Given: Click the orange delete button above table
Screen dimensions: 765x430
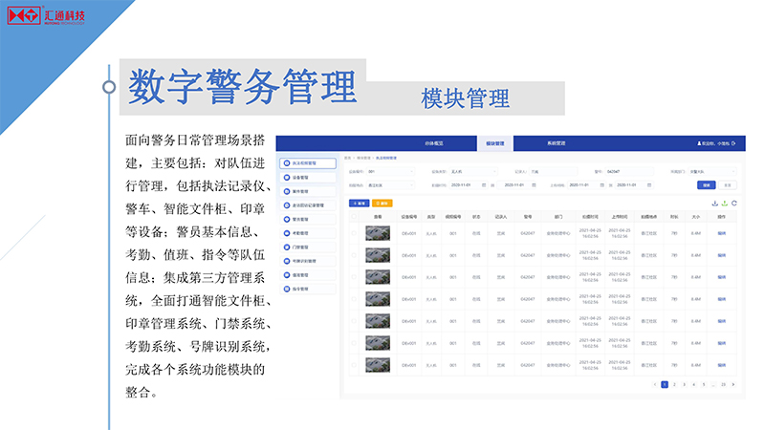Looking at the screenshot, I should coord(382,204).
